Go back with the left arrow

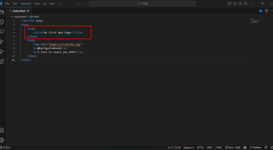(x=79, y=4)
